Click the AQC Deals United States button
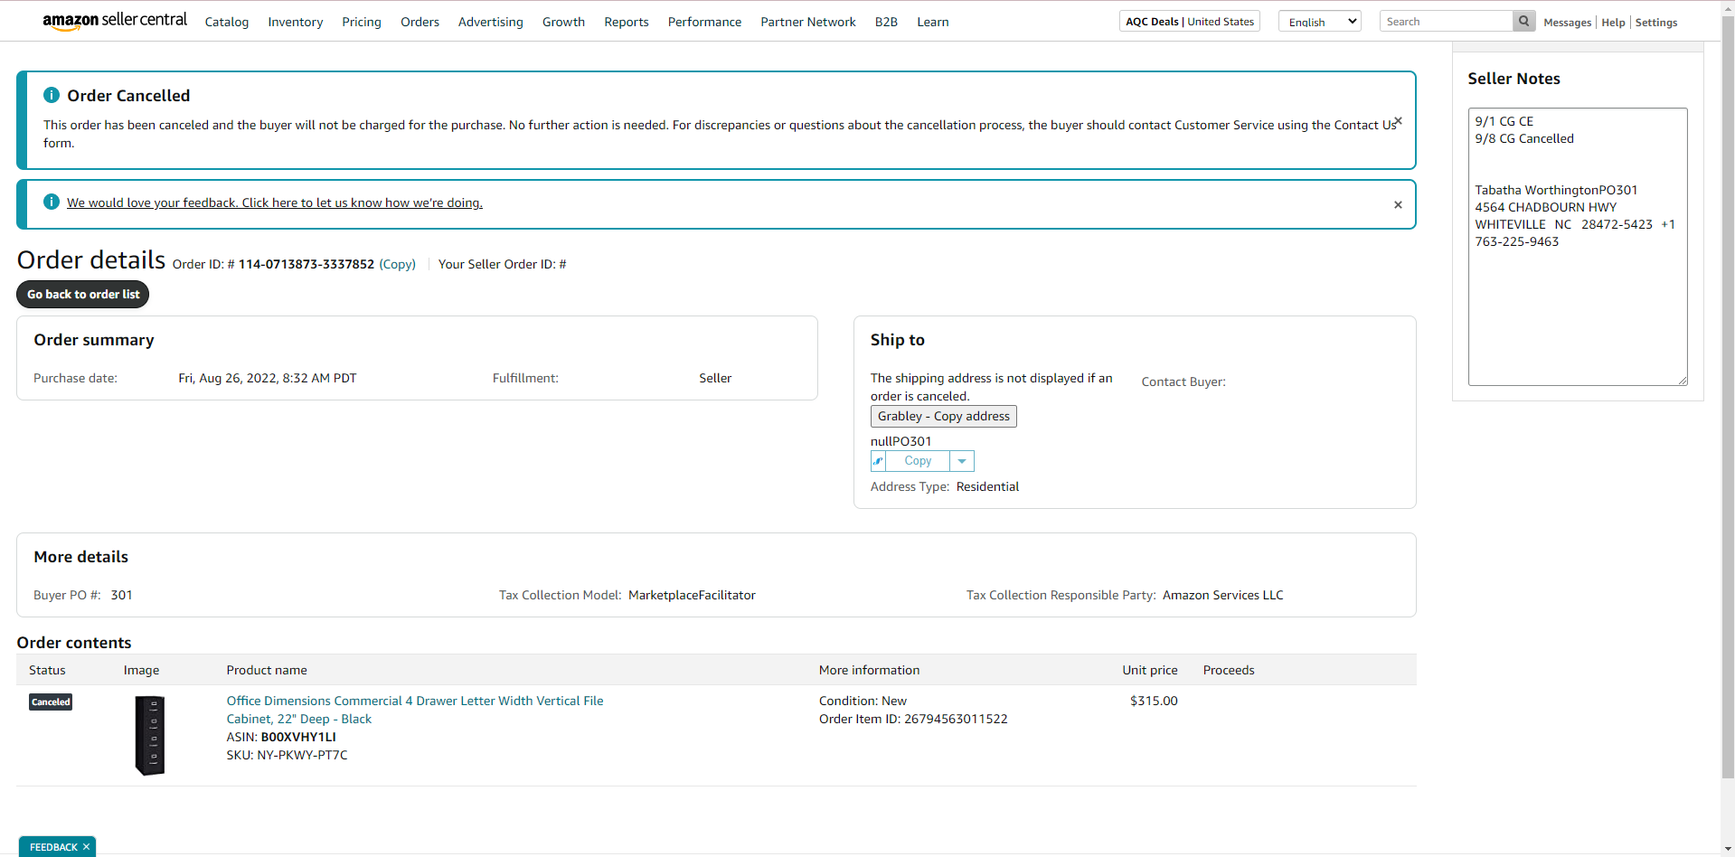This screenshot has width=1735, height=857. tap(1190, 22)
